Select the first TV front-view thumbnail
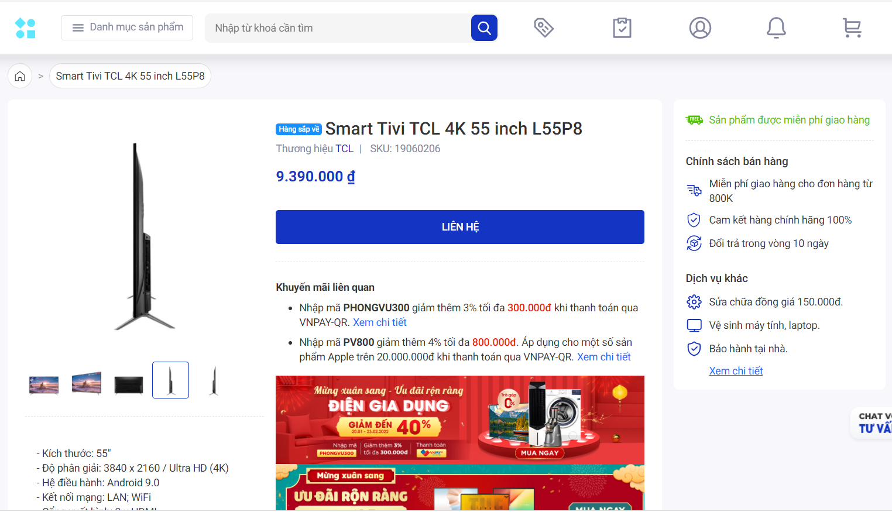Viewport: 892px width, 512px height. point(44,383)
